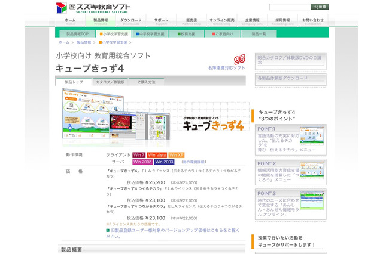The height and width of the screenshot is (254, 383).
Task: Open the オンライン販売 navigation menu
Action: (221, 21)
